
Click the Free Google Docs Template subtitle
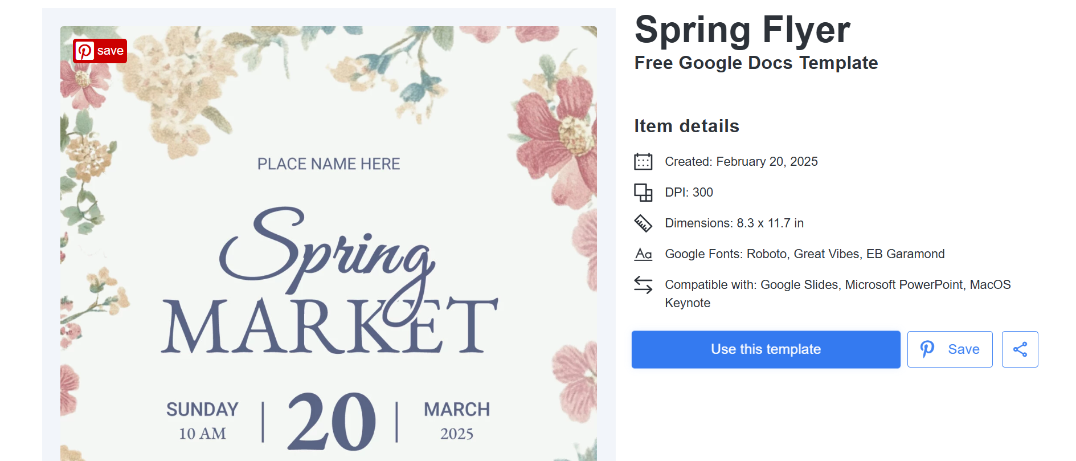tap(756, 63)
